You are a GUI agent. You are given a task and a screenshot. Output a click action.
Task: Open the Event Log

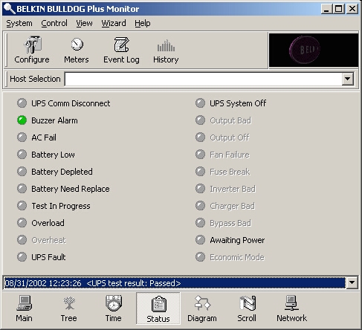121,50
